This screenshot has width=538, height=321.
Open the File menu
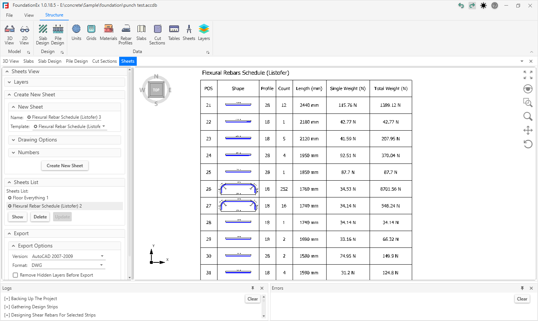pos(9,15)
